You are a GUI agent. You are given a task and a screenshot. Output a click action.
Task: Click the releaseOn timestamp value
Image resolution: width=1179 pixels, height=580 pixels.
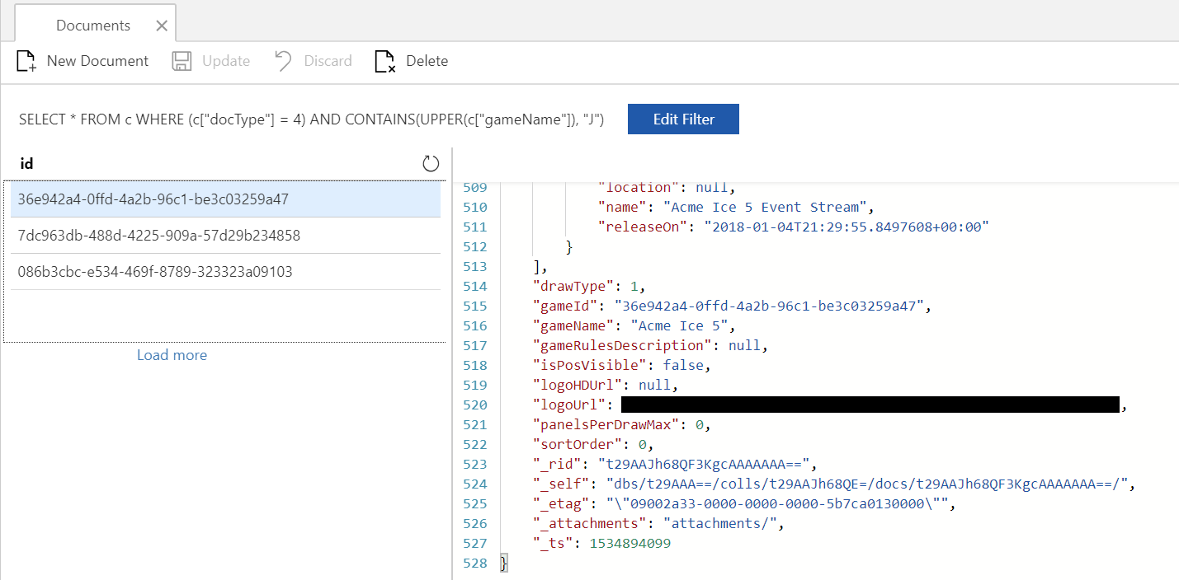846,227
